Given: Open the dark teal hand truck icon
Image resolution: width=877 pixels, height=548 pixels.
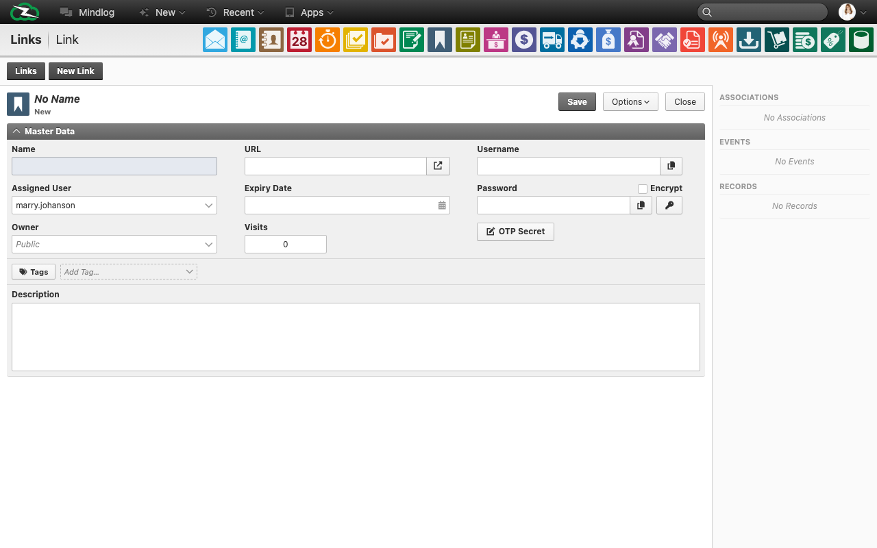Looking at the screenshot, I should [777, 40].
